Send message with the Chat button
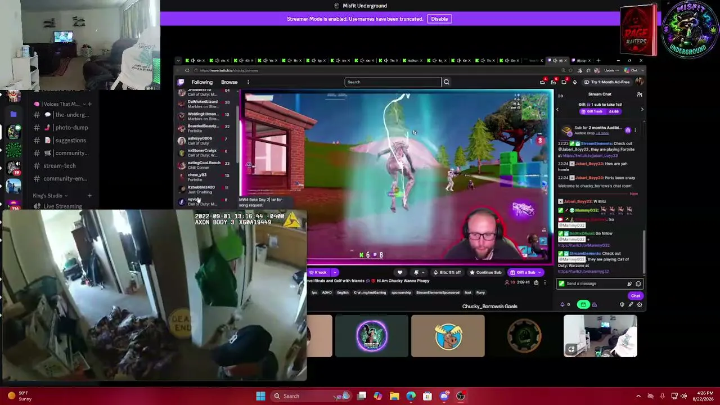The width and height of the screenshot is (720, 405). [x=635, y=296]
